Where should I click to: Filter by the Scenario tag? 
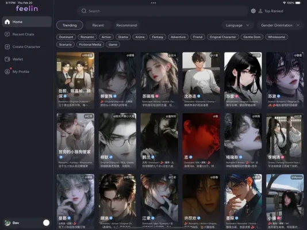(x=66, y=45)
